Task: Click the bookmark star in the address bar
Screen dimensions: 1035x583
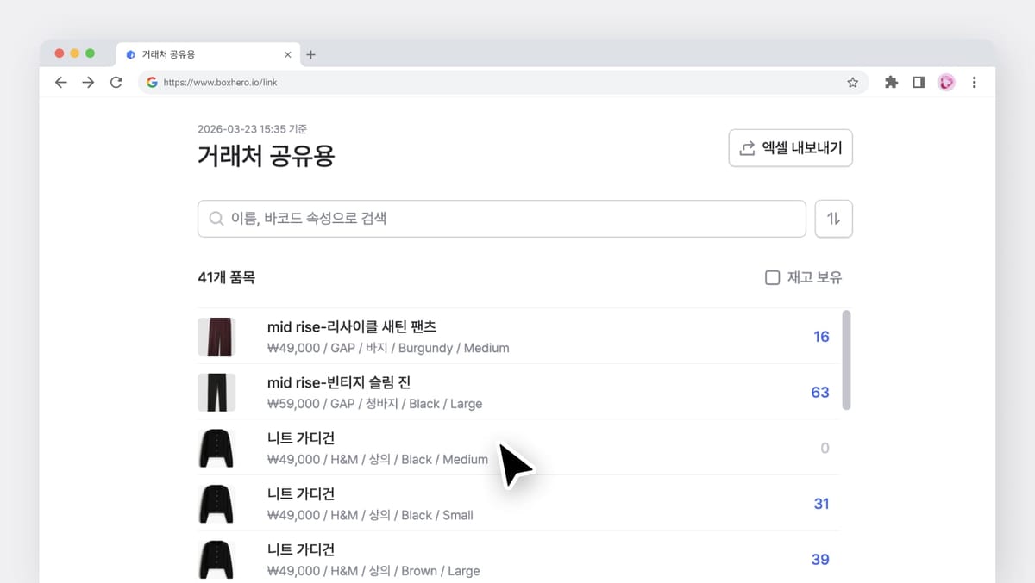Action: (852, 82)
